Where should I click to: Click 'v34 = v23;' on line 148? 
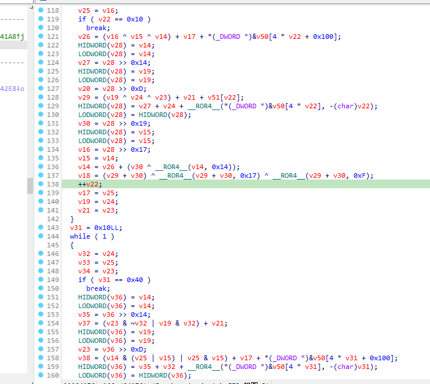(98, 271)
